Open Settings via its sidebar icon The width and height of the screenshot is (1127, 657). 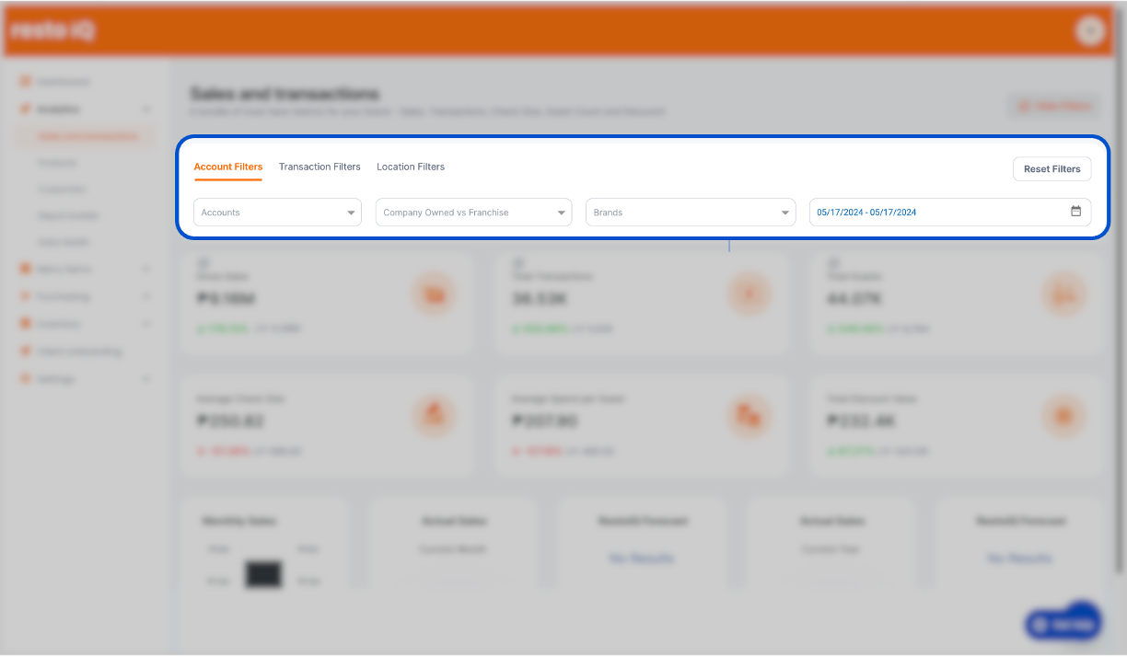tap(26, 378)
